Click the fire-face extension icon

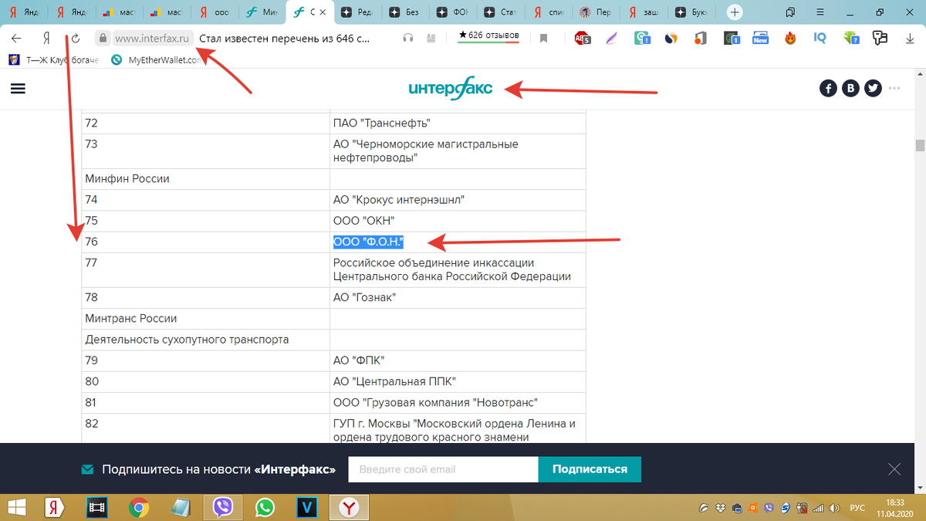click(x=790, y=38)
